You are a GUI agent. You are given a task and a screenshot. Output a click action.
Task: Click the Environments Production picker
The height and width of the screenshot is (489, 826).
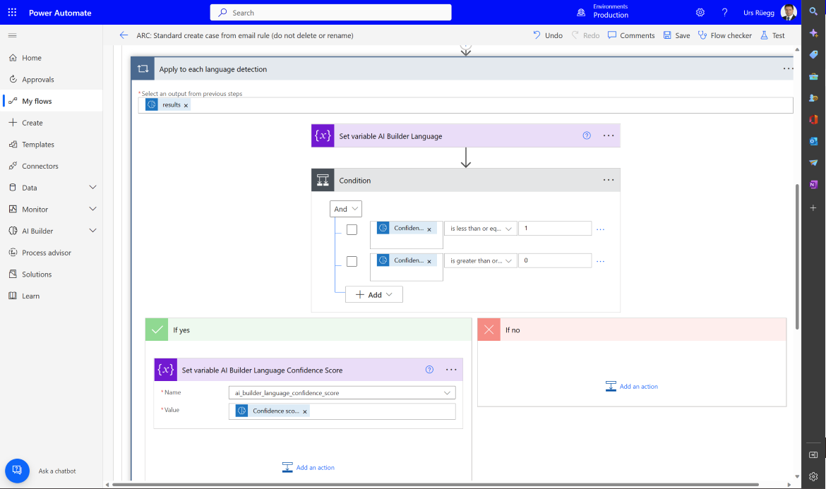(x=603, y=11)
